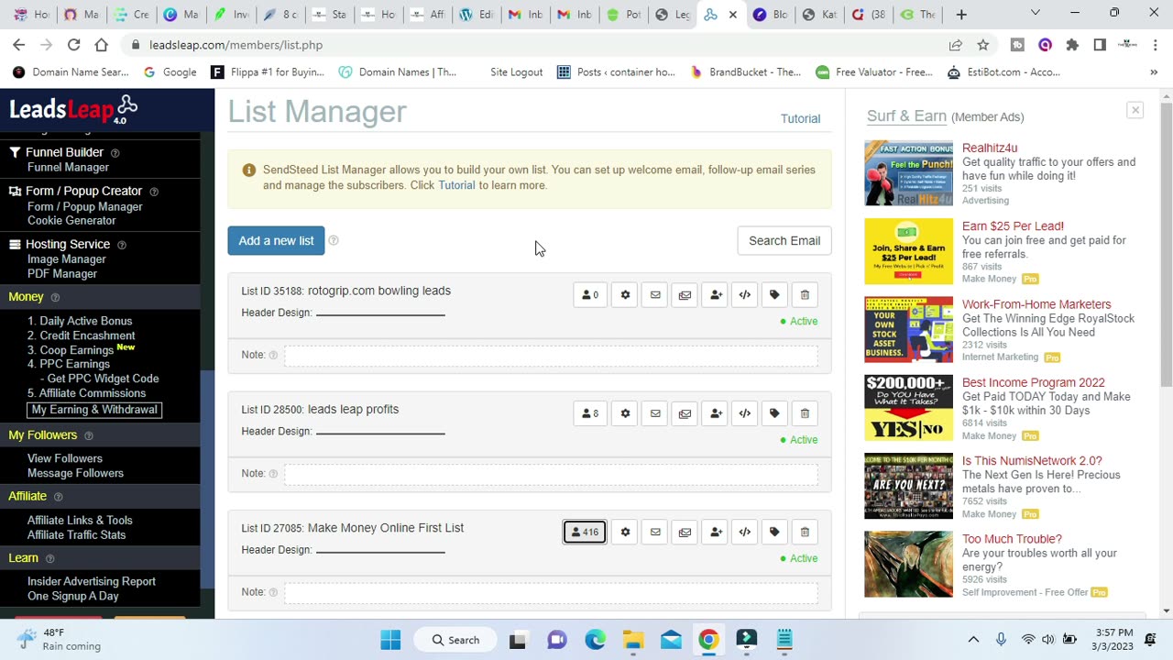The height and width of the screenshot is (660, 1173).
Task: Open Affiliate Links & Tools
Action: tap(80, 520)
